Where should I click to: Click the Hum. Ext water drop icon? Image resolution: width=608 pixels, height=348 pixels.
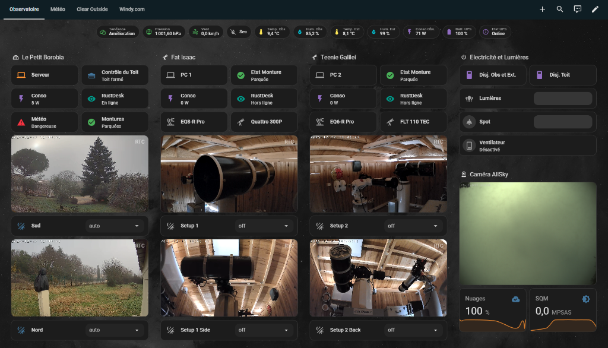(373, 32)
